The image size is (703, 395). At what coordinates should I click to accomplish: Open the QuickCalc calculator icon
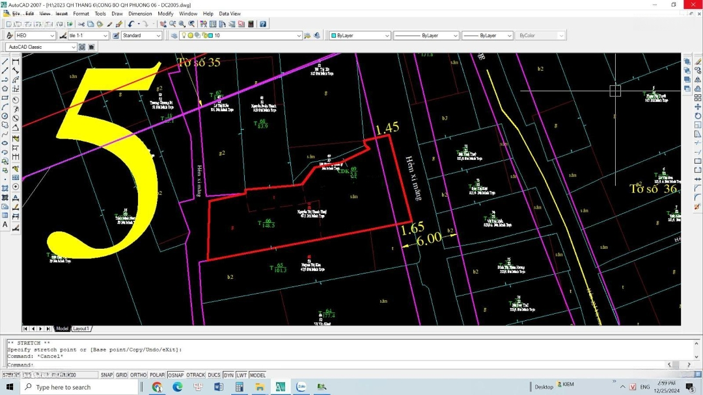click(251, 24)
